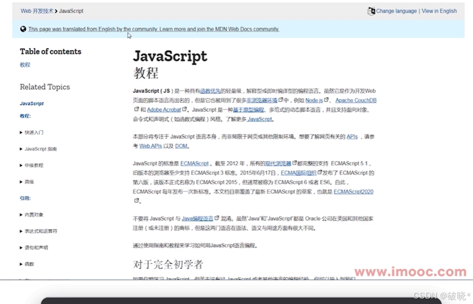Open the Web APIs link
473x304 pixels.
(x=151, y=146)
